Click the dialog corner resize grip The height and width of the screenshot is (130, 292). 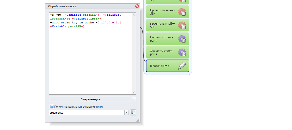[x=138, y=120]
